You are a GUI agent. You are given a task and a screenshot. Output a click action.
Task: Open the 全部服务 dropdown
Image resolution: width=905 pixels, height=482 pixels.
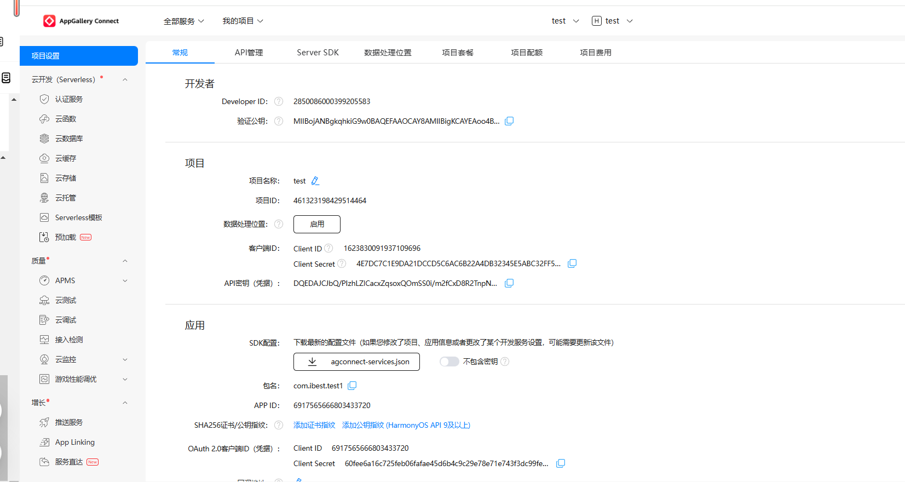184,21
